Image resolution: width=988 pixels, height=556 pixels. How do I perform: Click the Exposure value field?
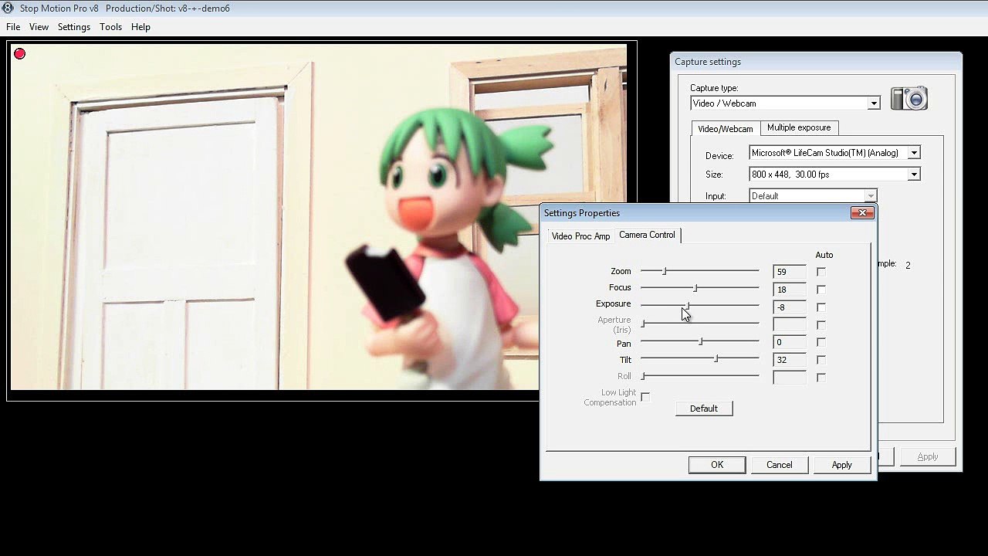(789, 307)
